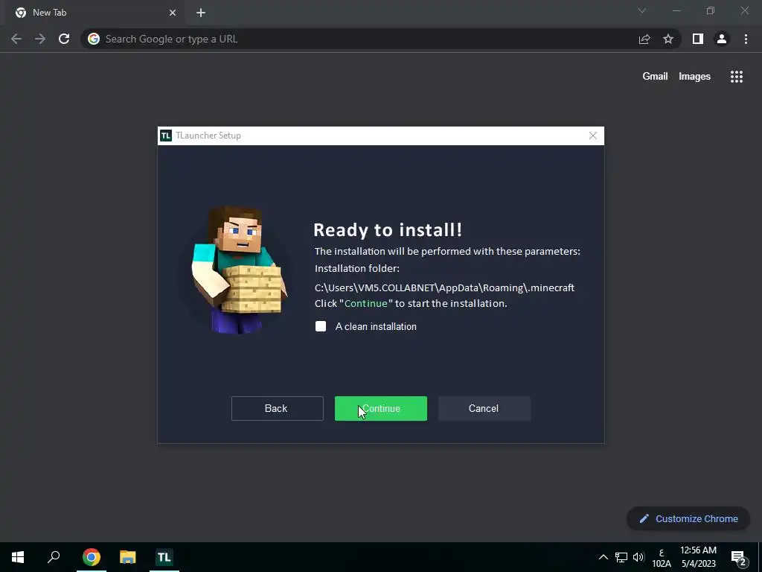Viewport: 762px width, 572px height.
Task: Select the New Tab browser tab
Action: click(96, 13)
